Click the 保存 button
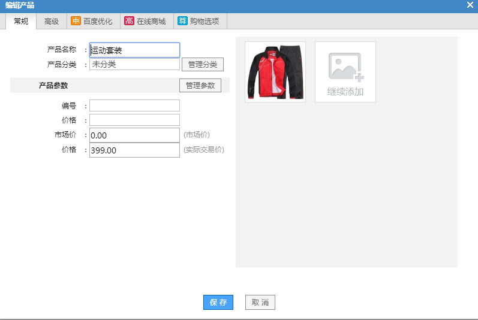 [x=218, y=303]
